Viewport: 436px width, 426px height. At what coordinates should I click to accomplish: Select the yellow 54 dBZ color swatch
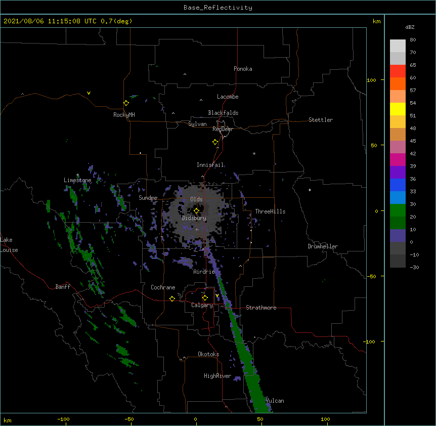pyautogui.click(x=398, y=109)
